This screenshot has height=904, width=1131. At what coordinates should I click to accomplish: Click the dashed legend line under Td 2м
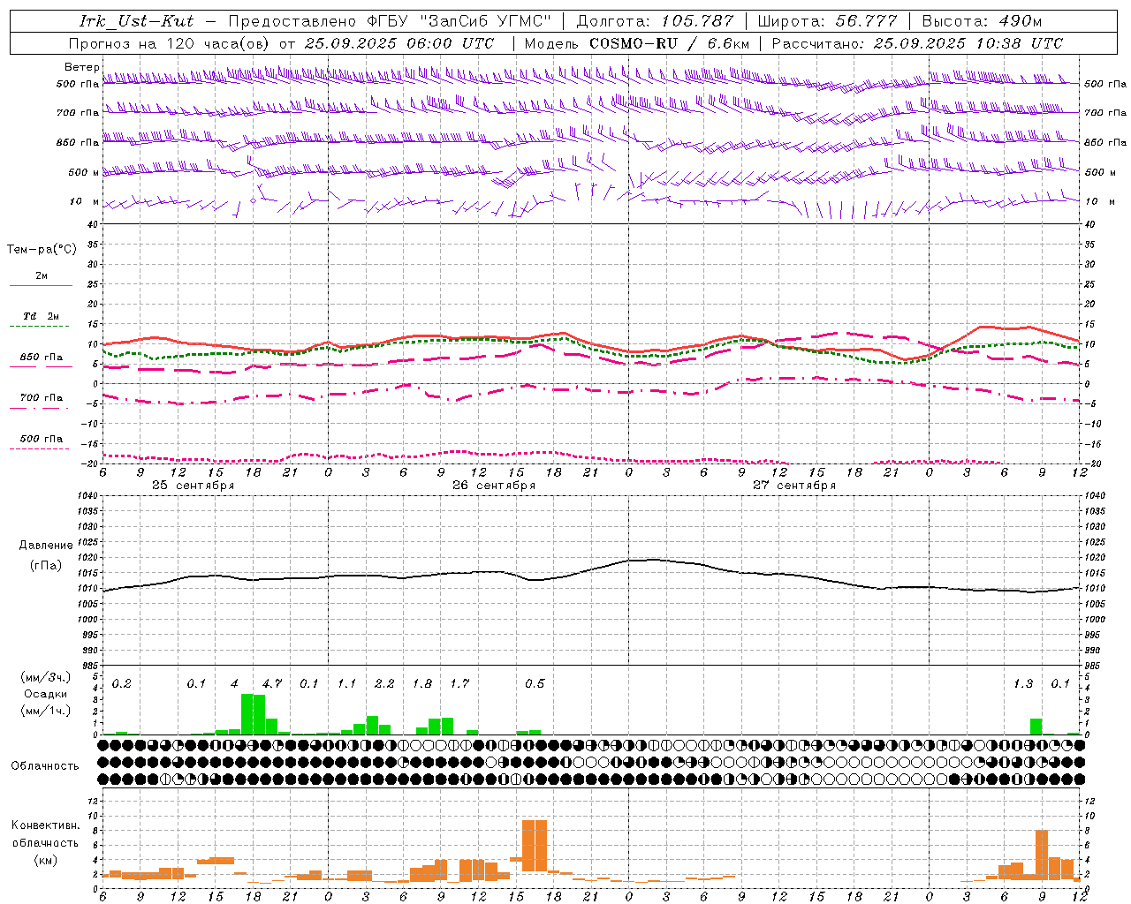[x=41, y=326]
